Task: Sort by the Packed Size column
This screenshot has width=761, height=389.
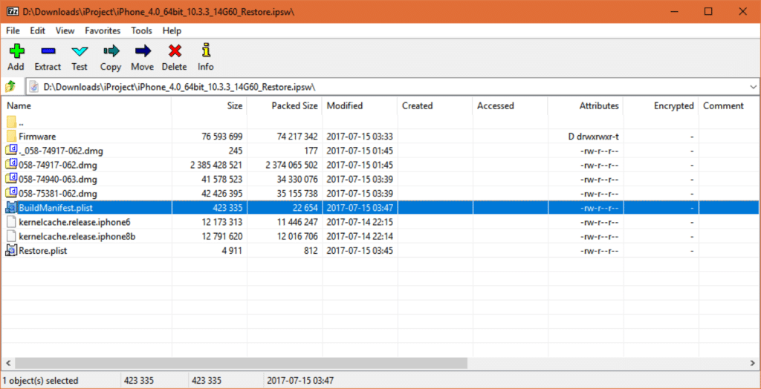Action: [294, 106]
